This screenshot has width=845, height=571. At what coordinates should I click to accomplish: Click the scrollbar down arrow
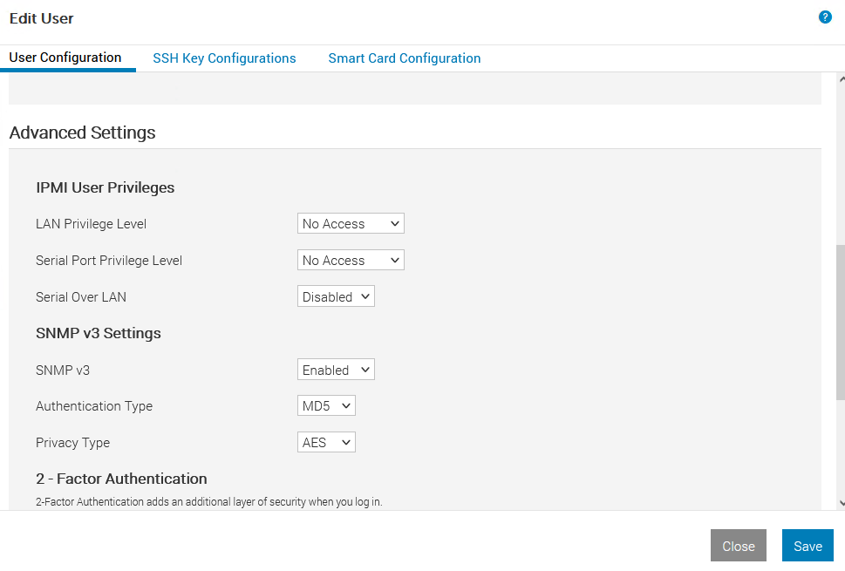click(842, 503)
